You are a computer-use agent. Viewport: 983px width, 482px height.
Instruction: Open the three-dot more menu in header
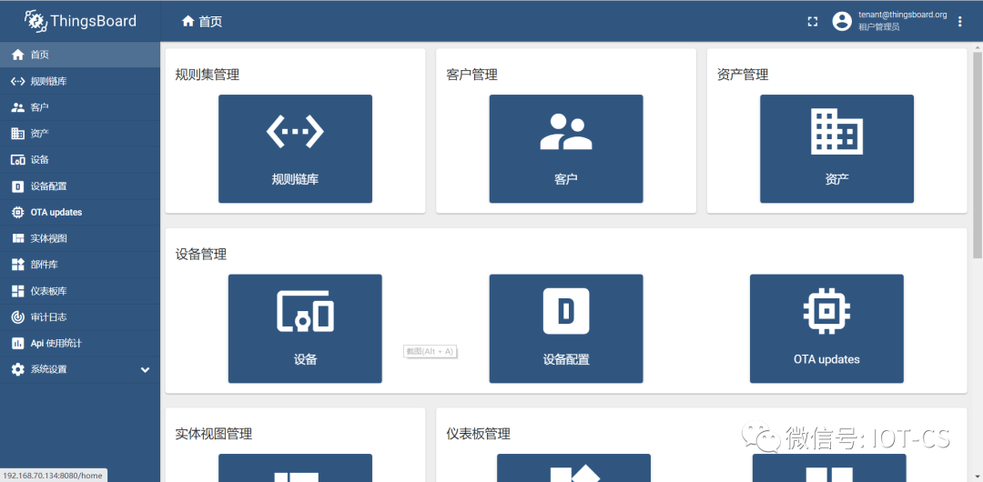click(960, 21)
